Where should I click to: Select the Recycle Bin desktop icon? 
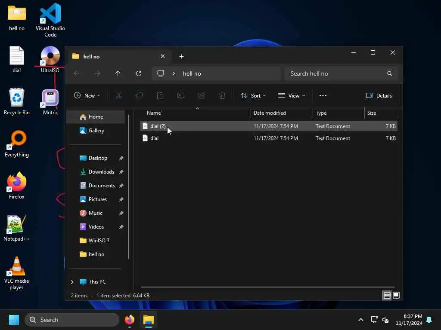[x=17, y=101]
